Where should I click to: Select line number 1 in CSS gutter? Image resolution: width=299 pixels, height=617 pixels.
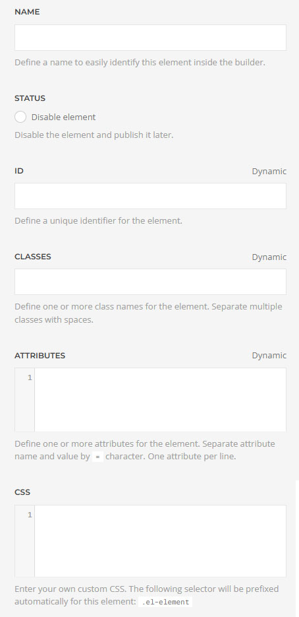tap(30, 515)
